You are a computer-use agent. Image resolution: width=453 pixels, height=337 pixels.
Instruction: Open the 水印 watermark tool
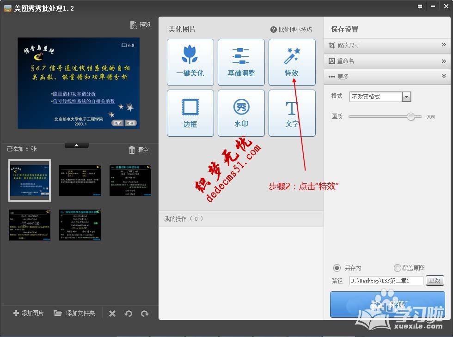pyautogui.click(x=241, y=113)
